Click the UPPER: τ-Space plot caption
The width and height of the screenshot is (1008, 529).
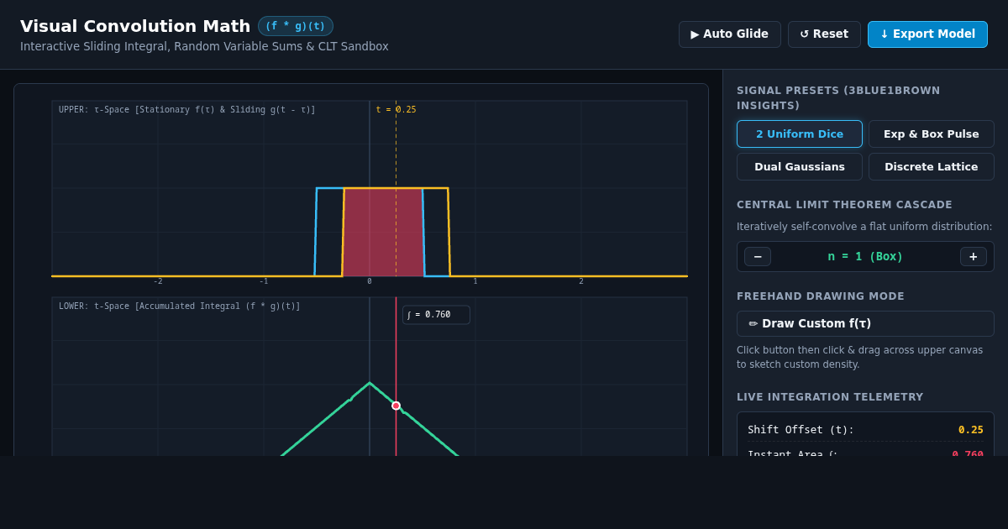pos(187,110)
